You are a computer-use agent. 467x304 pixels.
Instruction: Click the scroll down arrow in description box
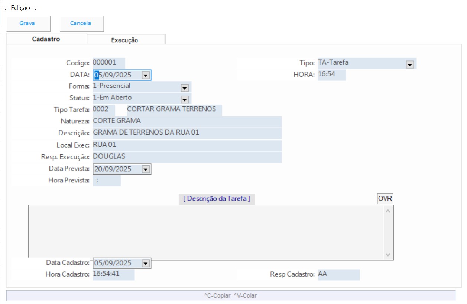pyautogui.click(x=388, y=255)
